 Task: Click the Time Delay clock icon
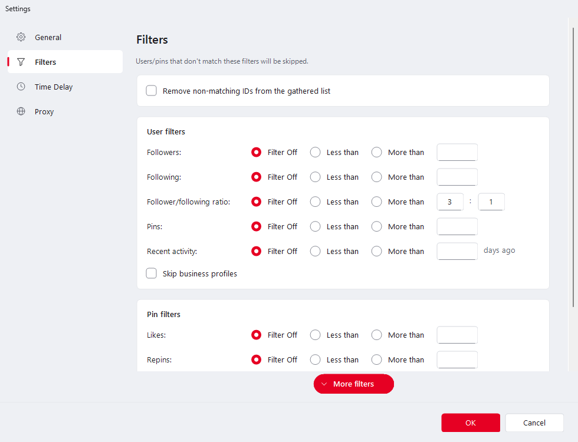click(21, 87)
